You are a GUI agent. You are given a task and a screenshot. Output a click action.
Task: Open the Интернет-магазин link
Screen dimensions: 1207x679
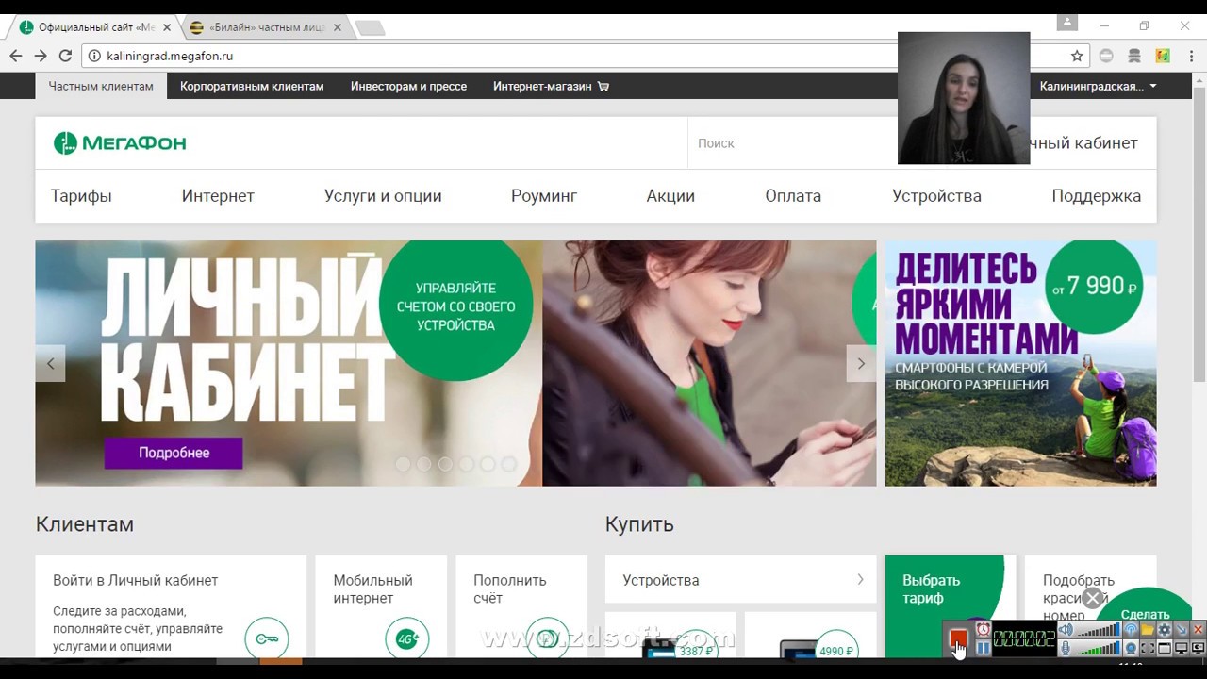pyautogui.click(x=551, y=86)
